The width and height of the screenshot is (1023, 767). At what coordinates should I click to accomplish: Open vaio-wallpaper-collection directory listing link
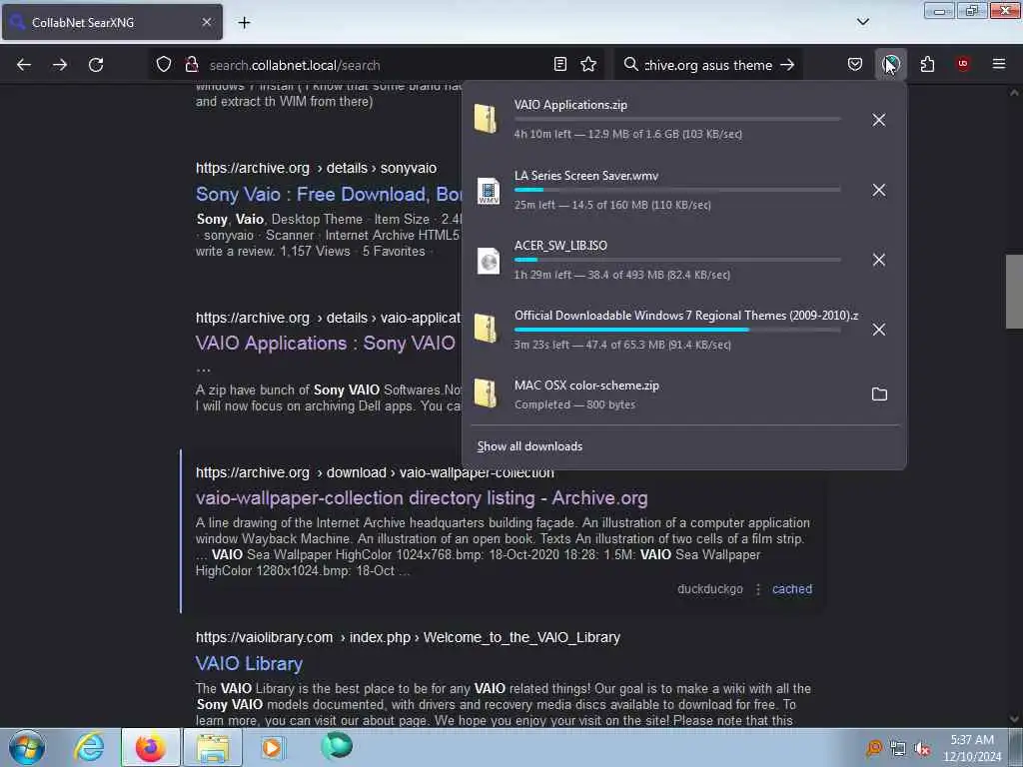(422, 498)
